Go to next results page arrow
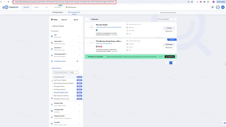The width and height of the screenshot is (226, 127). tap(175, 19)
